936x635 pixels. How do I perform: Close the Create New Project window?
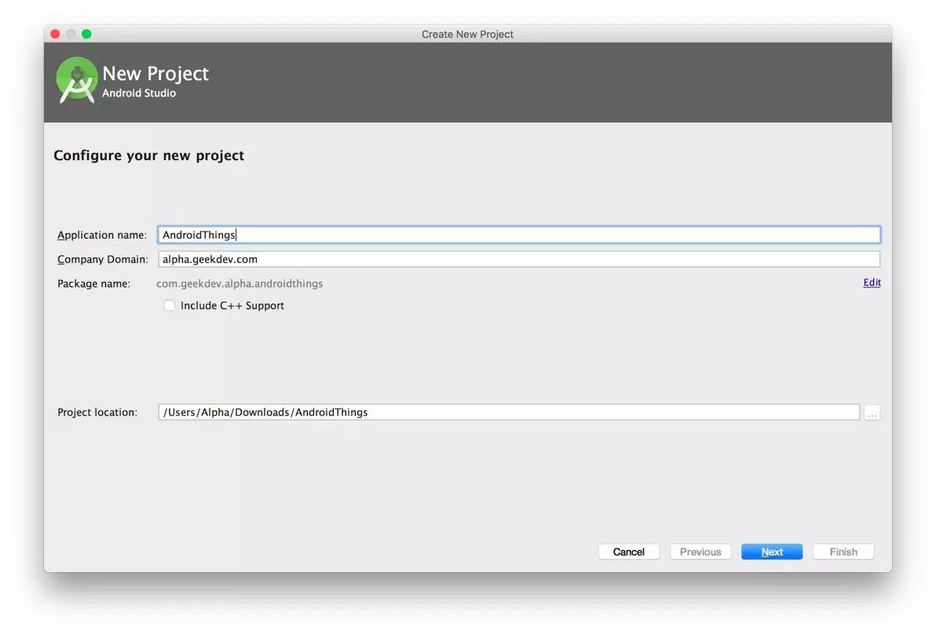pos(55,34)
